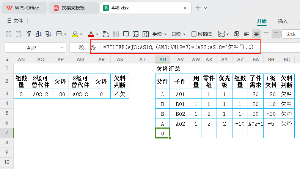Viewport: 300px width, 169px height.
Task: Open the filter funnel tool
Action: click(x=29, y=34)
